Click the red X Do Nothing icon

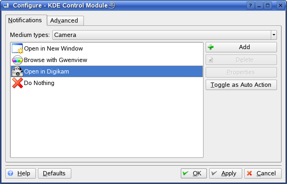tap(17, 83)
